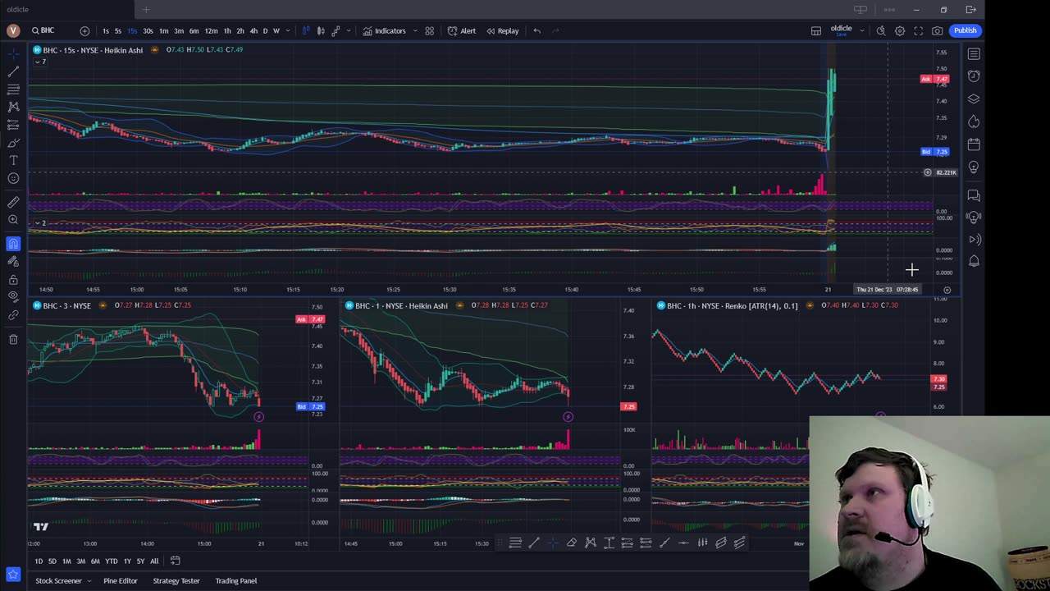
Task: Expand the timeframe dropdown arrow
Action: [x=288, y=31]
